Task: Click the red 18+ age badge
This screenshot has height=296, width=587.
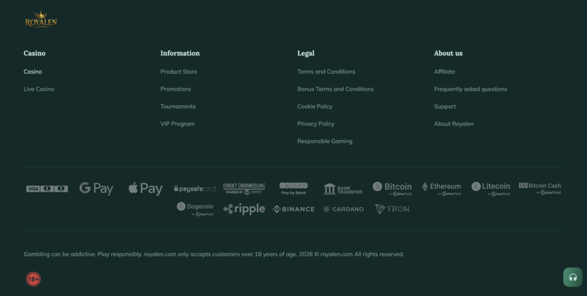Action: 33,279
